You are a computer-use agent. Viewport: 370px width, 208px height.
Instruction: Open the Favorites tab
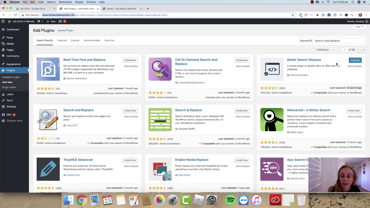click(x=109, y=40)
